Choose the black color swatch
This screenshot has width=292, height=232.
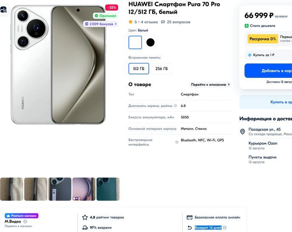click(150, 42)
